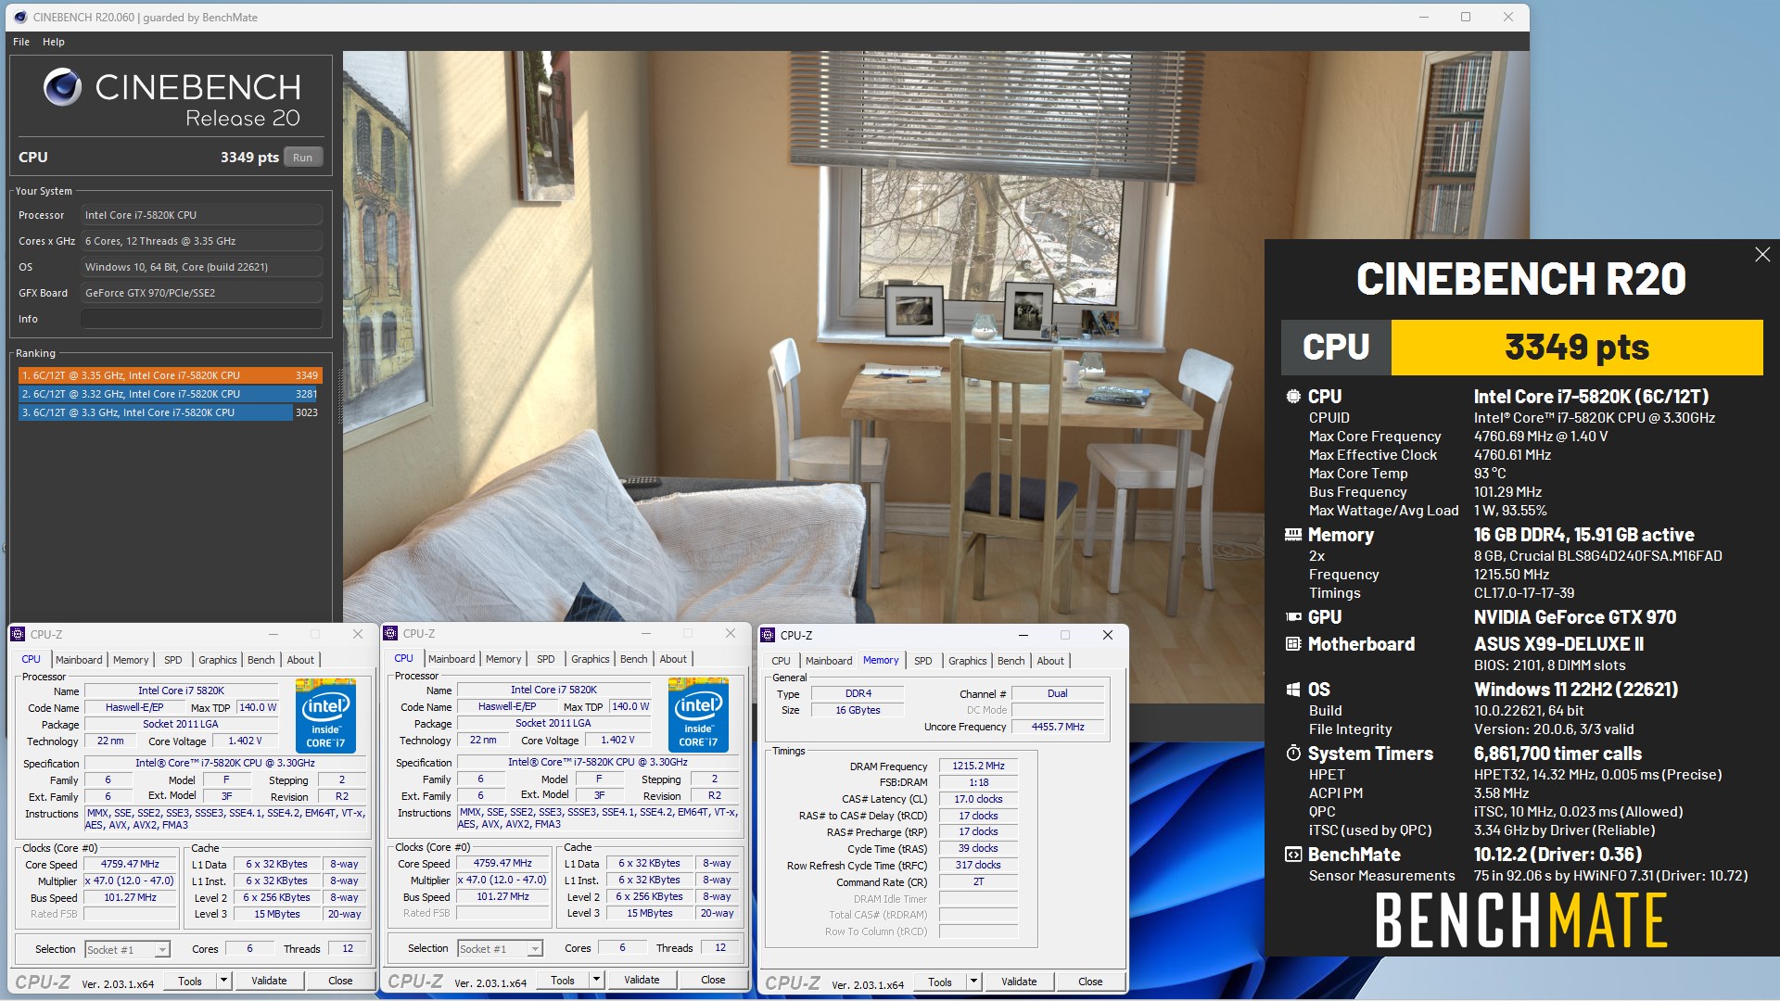Click Uncore Frequency 4455.7 MHz value

pyautogui.click(x=1058, y=727)
